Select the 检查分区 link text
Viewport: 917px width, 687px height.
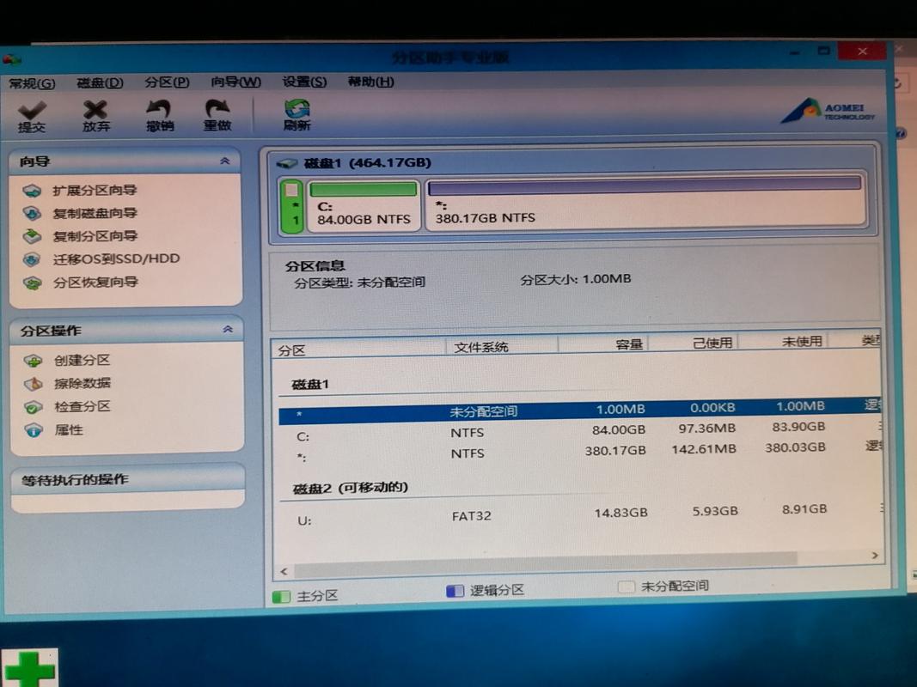[82, 406]
